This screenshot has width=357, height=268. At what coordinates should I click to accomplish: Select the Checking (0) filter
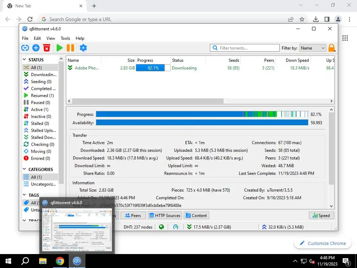coord(40,144)
